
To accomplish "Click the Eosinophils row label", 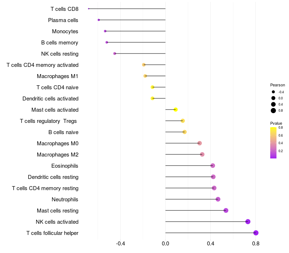I will point(65,166).
